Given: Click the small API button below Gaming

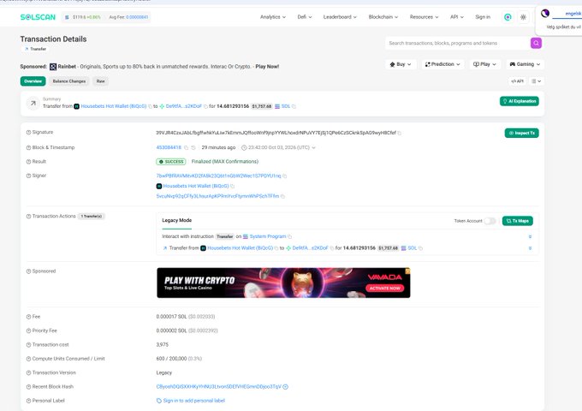Looking at the screenshot, I should (x=517, y=81).
